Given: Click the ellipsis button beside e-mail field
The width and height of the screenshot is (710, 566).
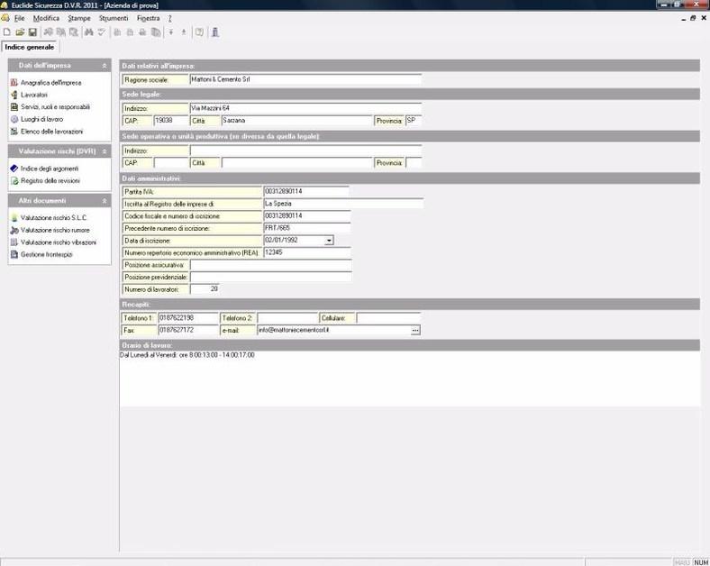Looking at the screenshot, I should point(415,331).
